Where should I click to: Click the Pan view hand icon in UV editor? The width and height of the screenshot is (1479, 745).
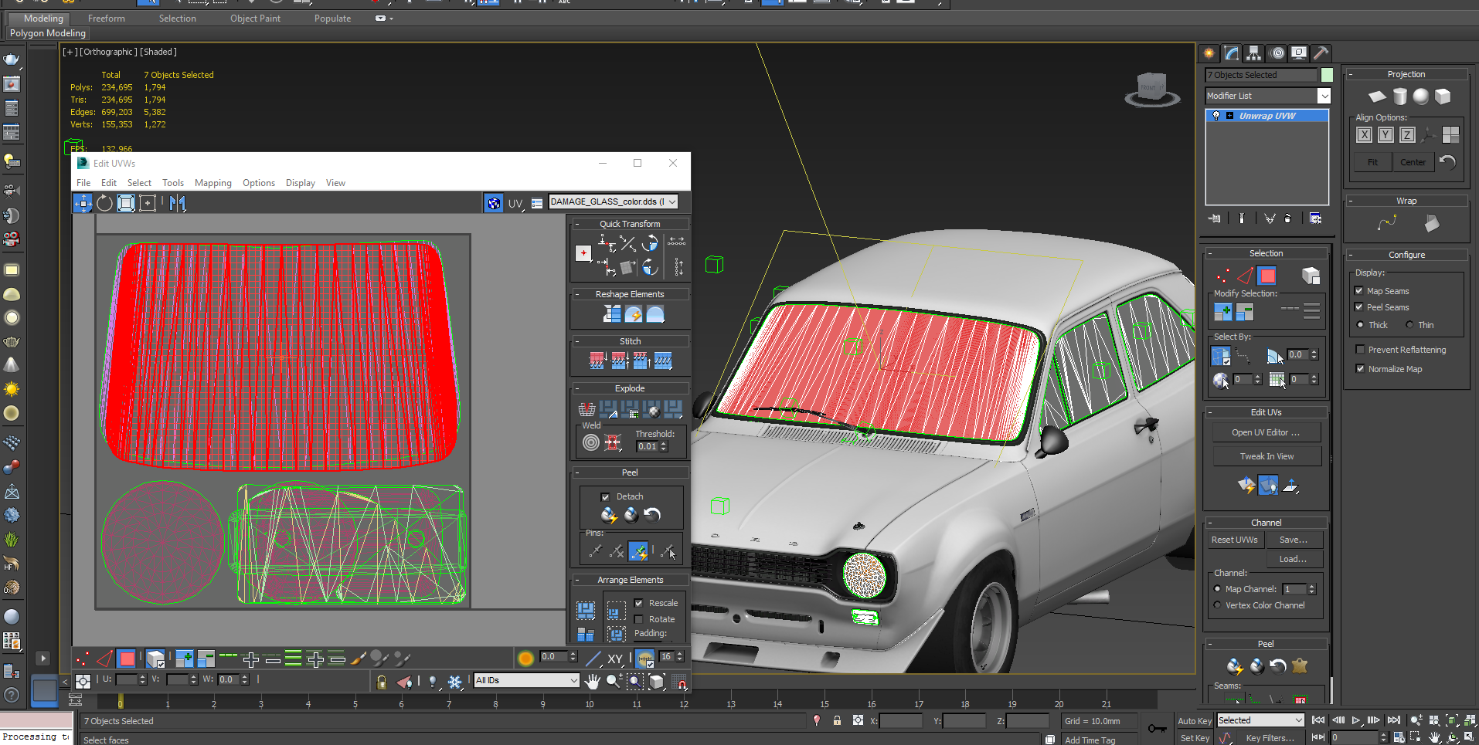click(592, 681)
